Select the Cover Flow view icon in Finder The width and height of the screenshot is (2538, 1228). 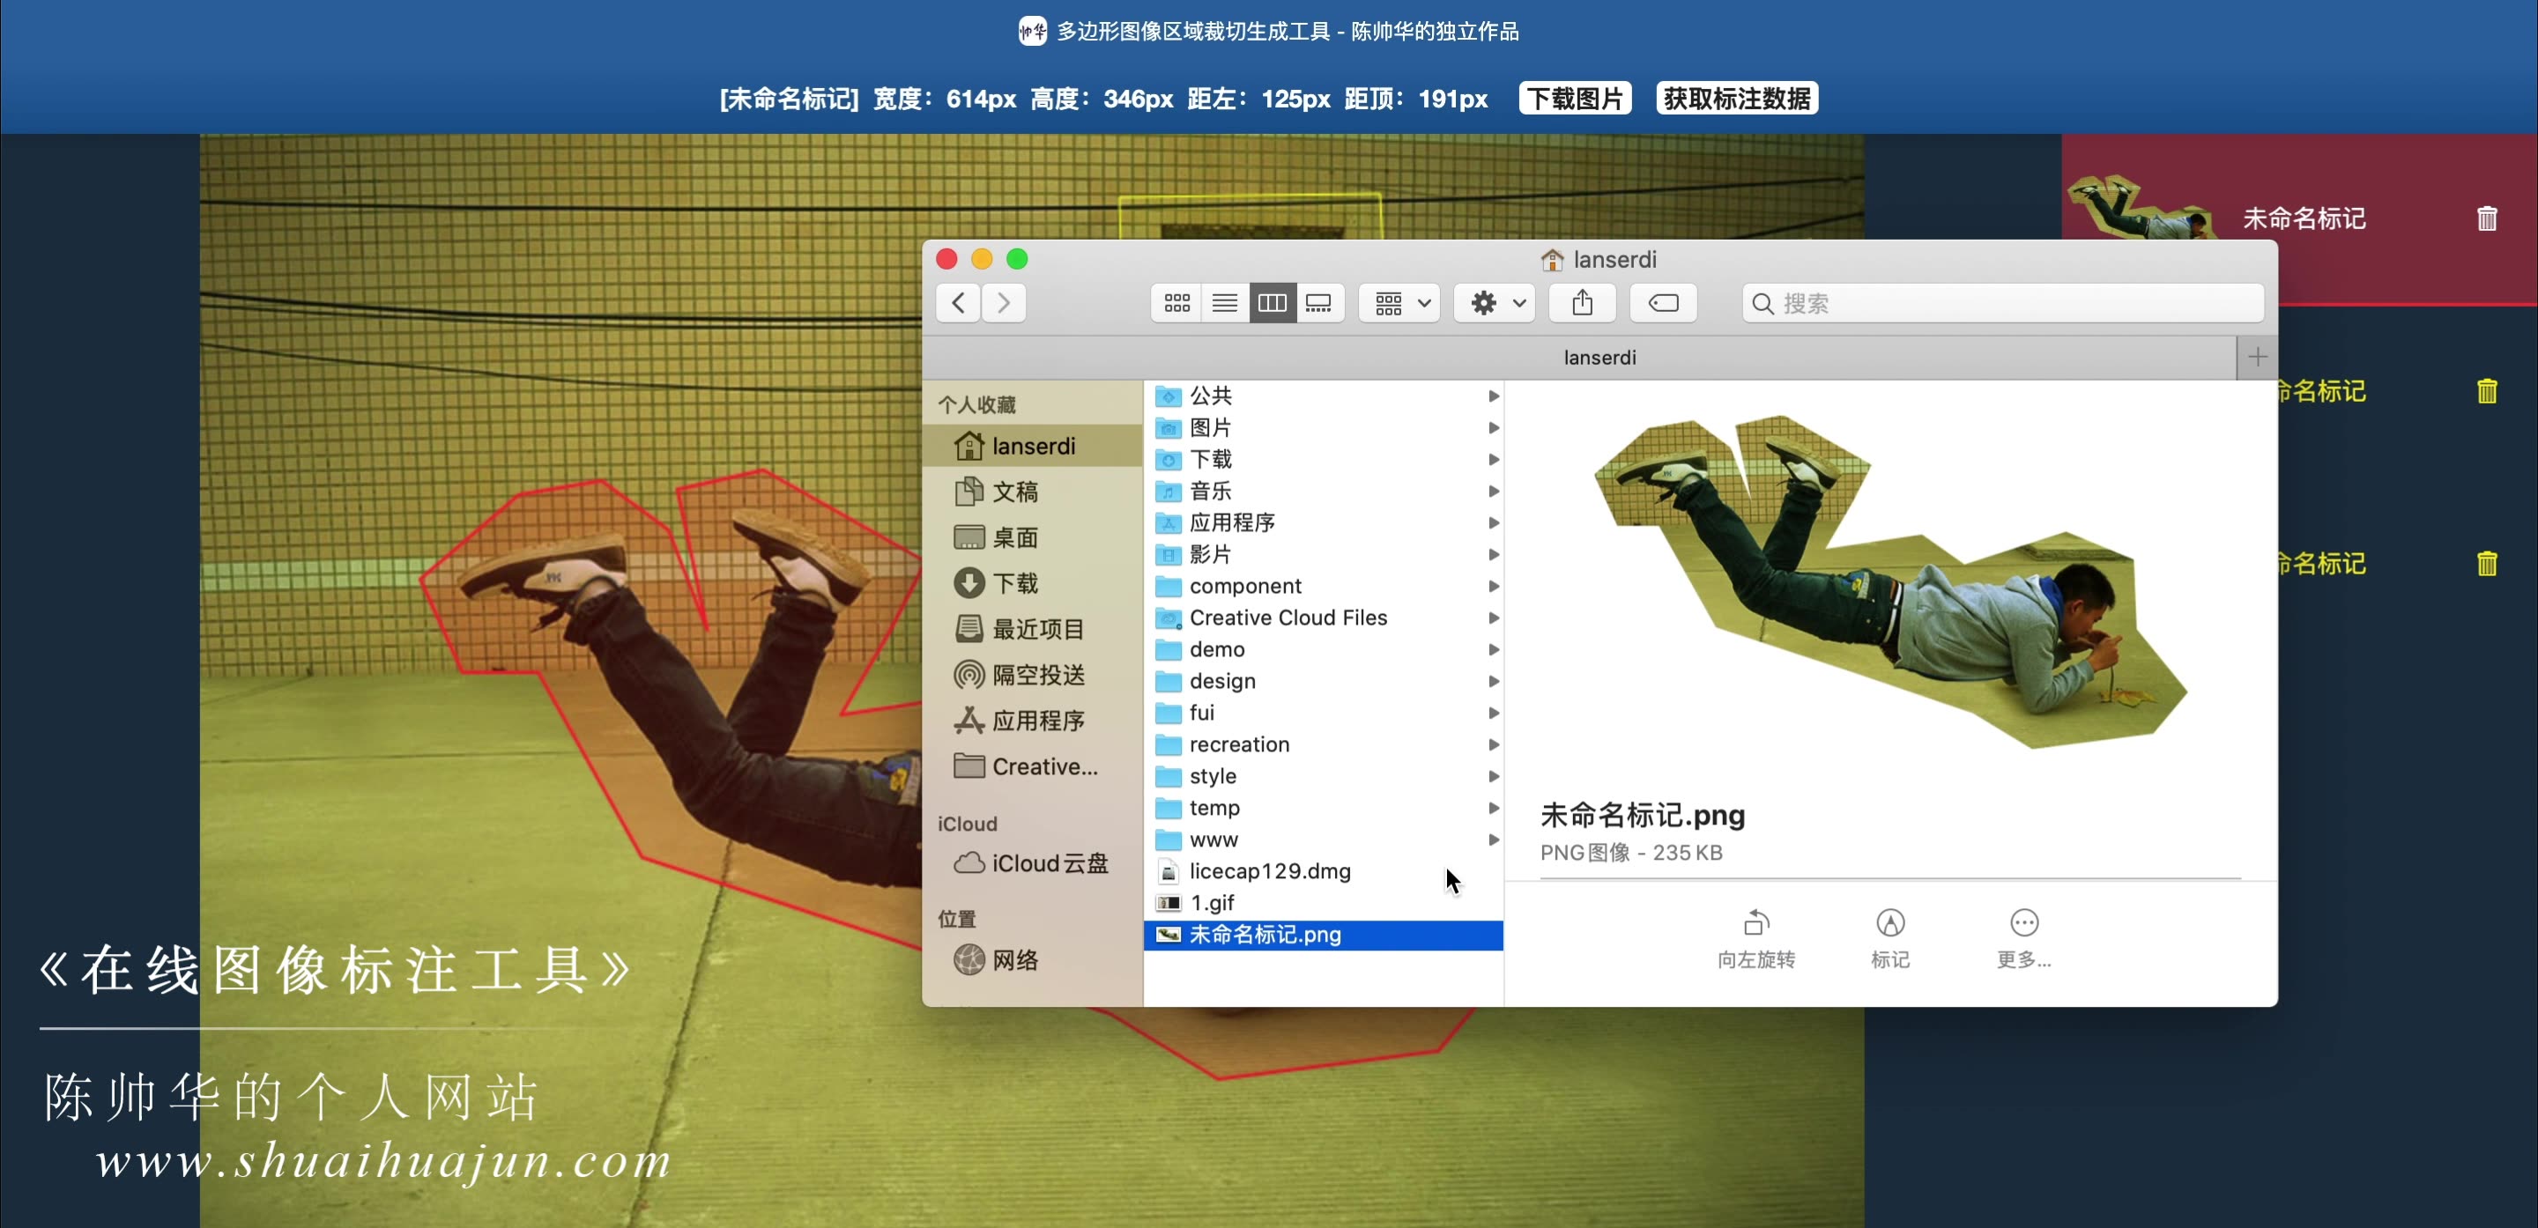click(x=1319, y=304)
